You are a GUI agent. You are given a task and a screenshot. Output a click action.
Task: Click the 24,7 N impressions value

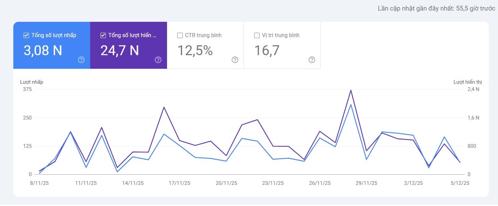click(120, 51)
